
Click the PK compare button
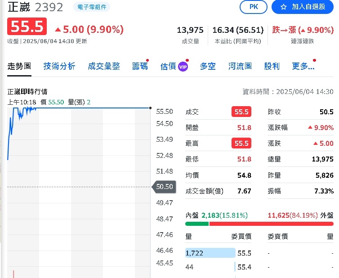254,7
